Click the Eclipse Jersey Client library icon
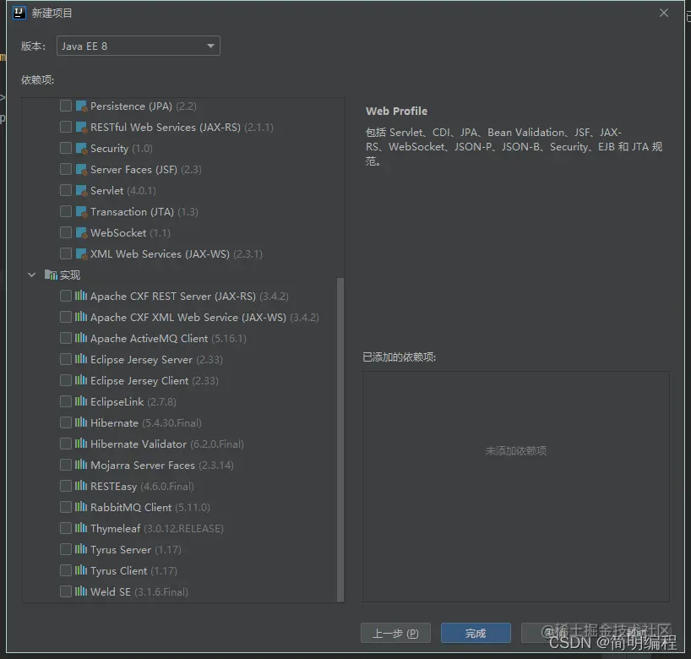691x659 pixels. (80, 380)
